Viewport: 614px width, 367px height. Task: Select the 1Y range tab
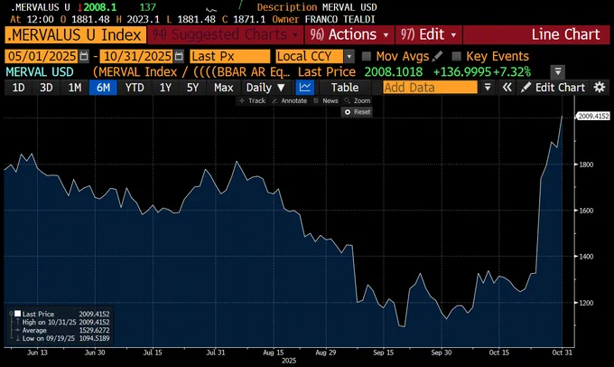165,87
